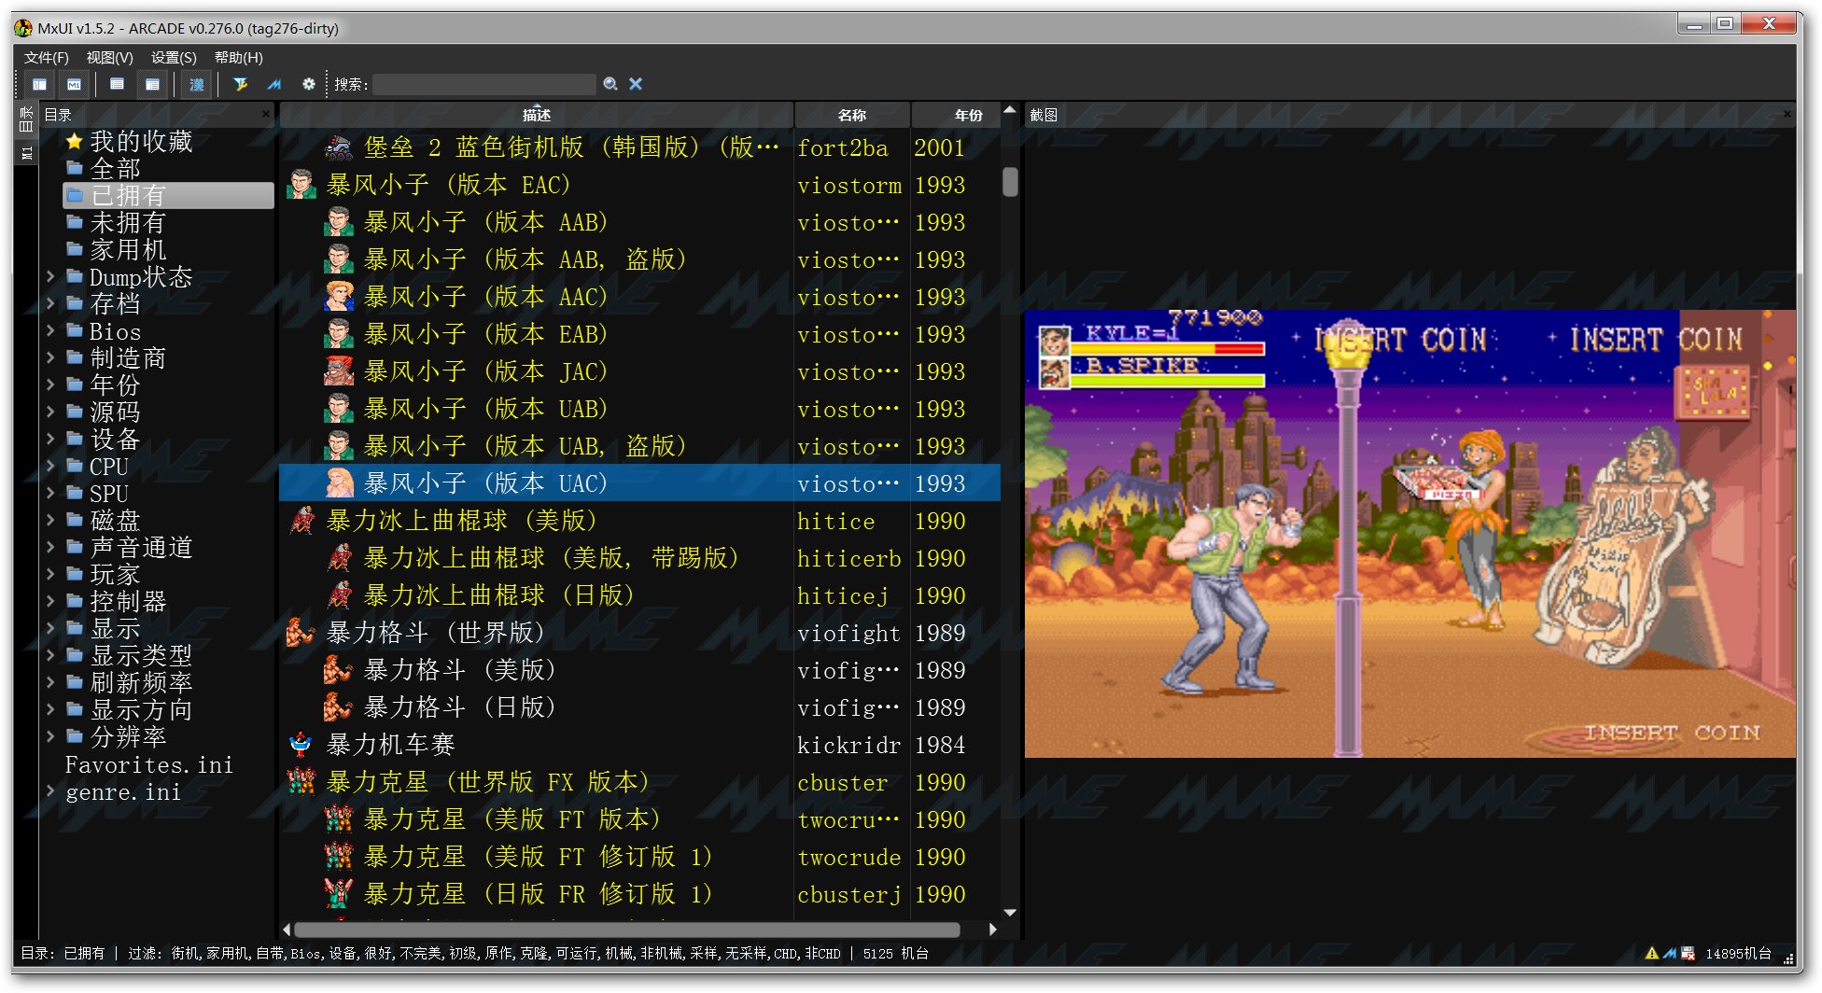The image size is (1822, 993).
Task: Select the 未拥有 folder
Action: (116, 223)
